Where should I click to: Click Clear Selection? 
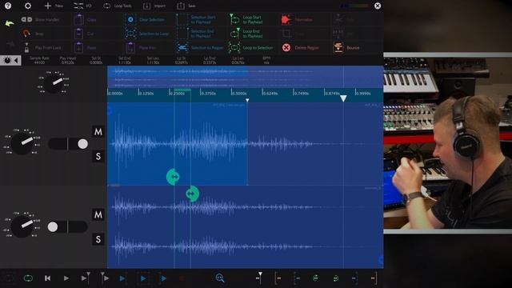pos(145,19)
